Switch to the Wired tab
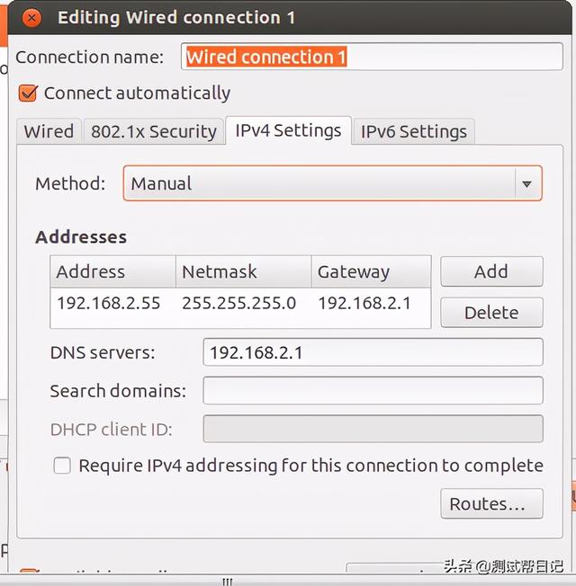Viewport: 576px width, 586px height. click(x=49, y=131)
